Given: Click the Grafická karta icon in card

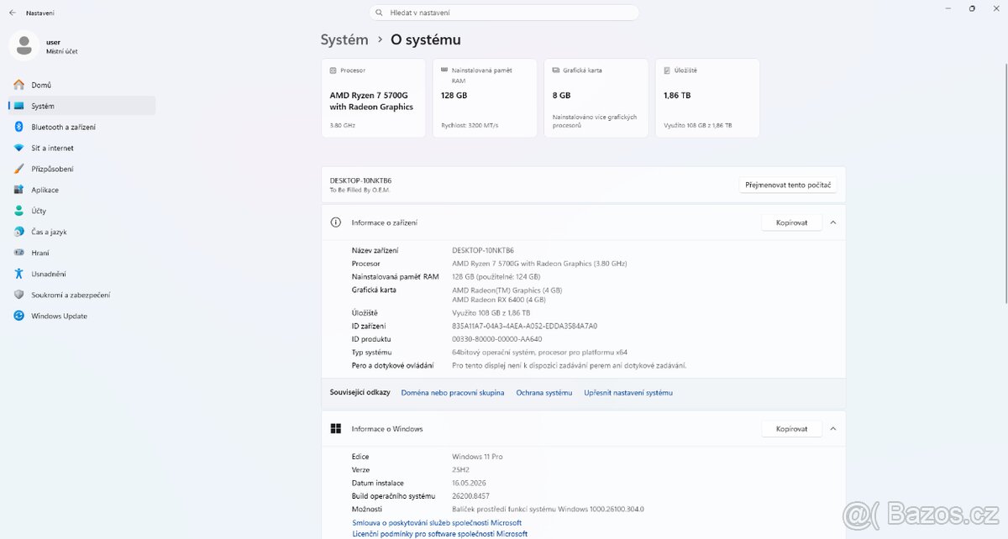Looking at the screenshot, I should (x=556, y=71).
